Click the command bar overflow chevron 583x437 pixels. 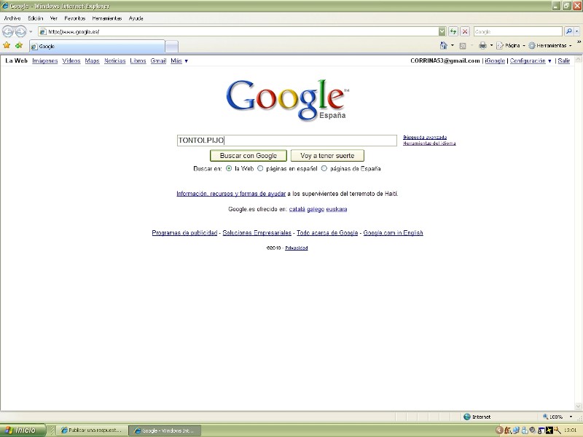click(x=579, y=43)
